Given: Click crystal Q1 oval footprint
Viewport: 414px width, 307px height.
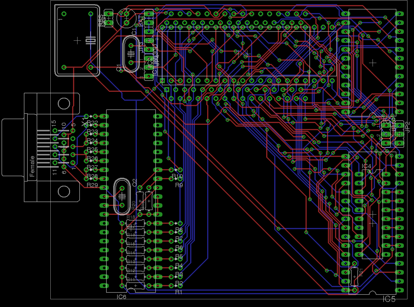Looking at the screenshot, I should tap(131, 54).
